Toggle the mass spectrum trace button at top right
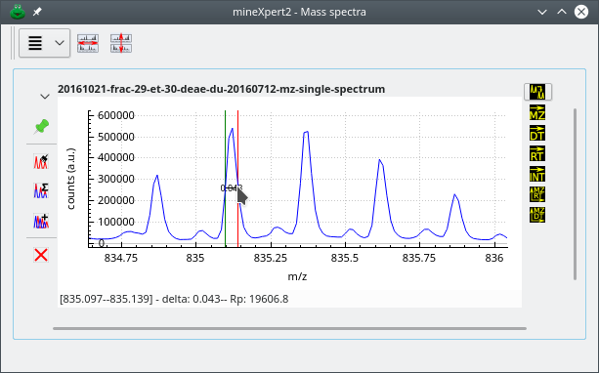Screen dimensions: 599x373 click(537, 92)
